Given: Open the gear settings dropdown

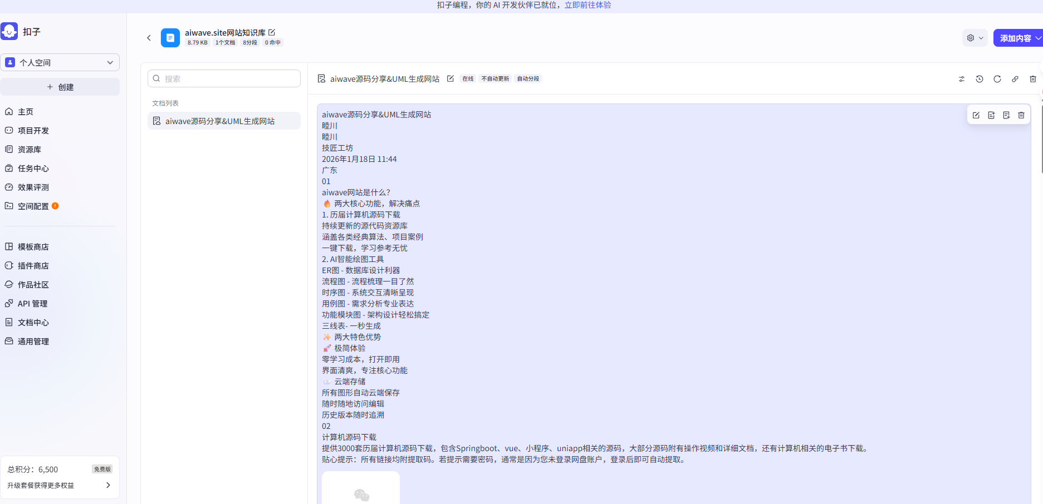Looking at the screenshot, I should point(975,38).
